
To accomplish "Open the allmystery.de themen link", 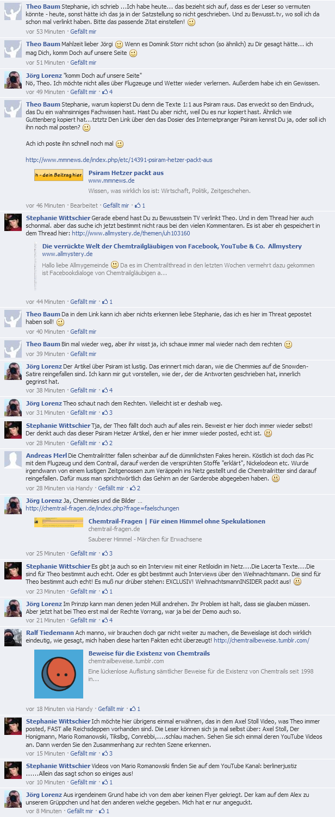I will (x=131, y=233).
